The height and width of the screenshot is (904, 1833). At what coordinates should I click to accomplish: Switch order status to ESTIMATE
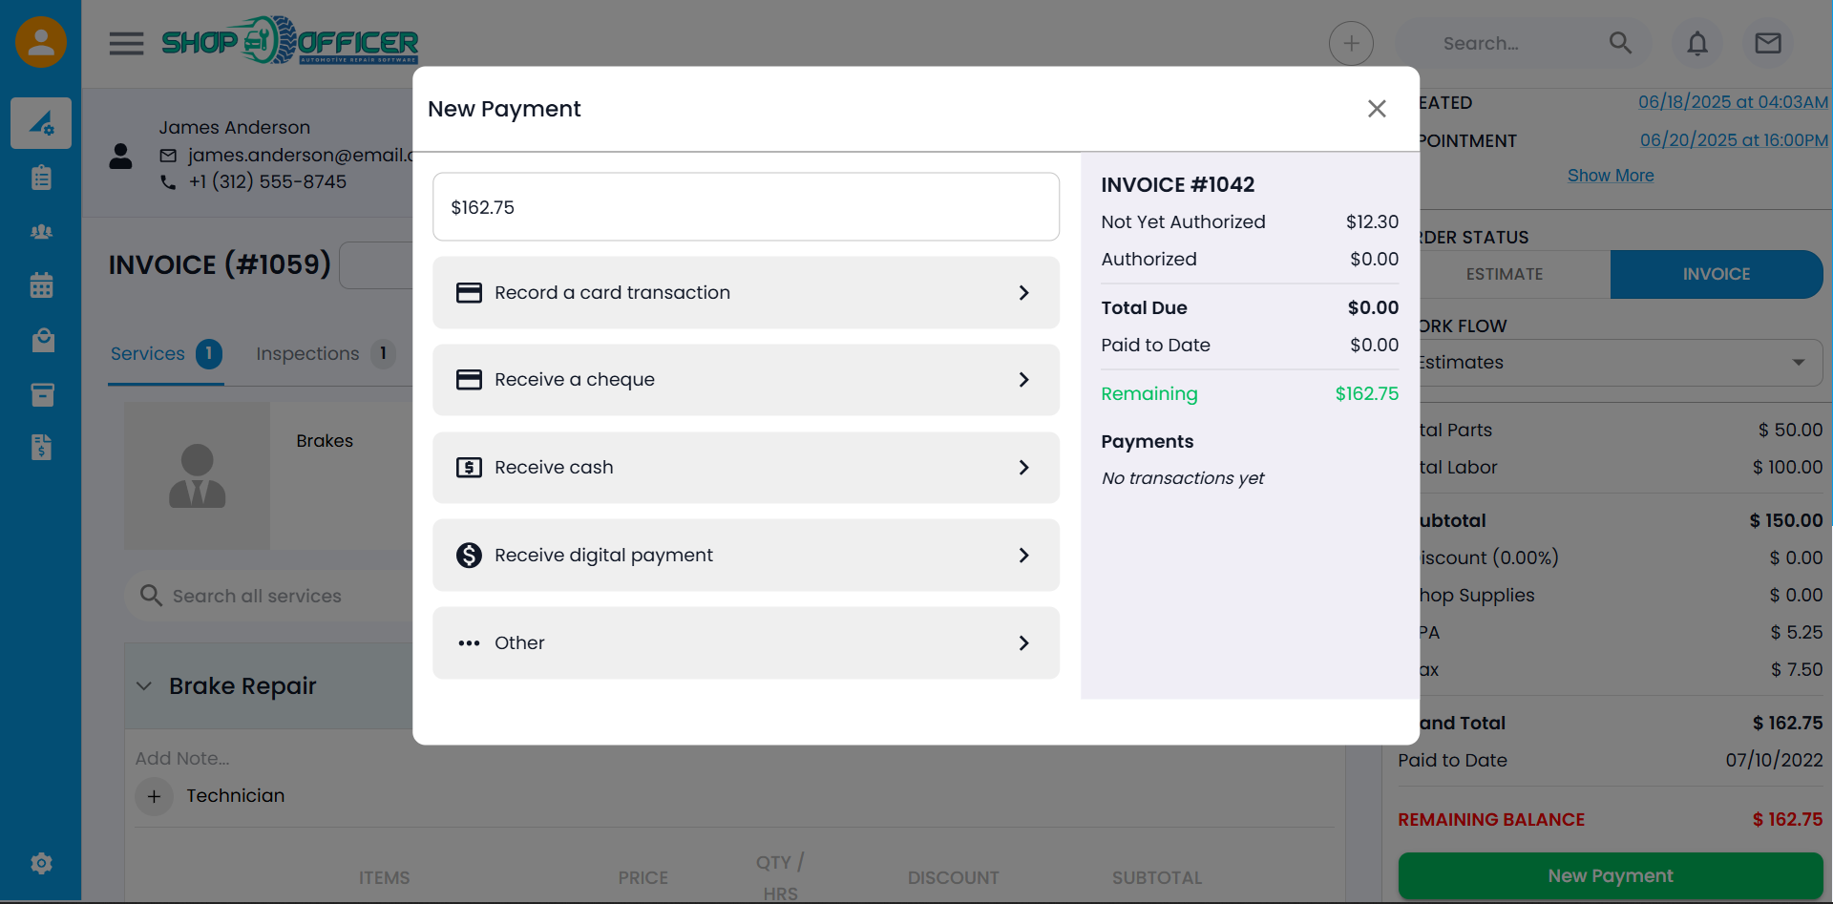[x=1505, y=274]
